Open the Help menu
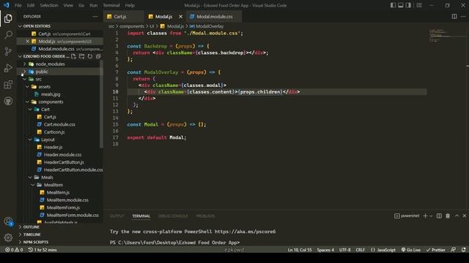This screenshot has width=469, height=263. 130,5
